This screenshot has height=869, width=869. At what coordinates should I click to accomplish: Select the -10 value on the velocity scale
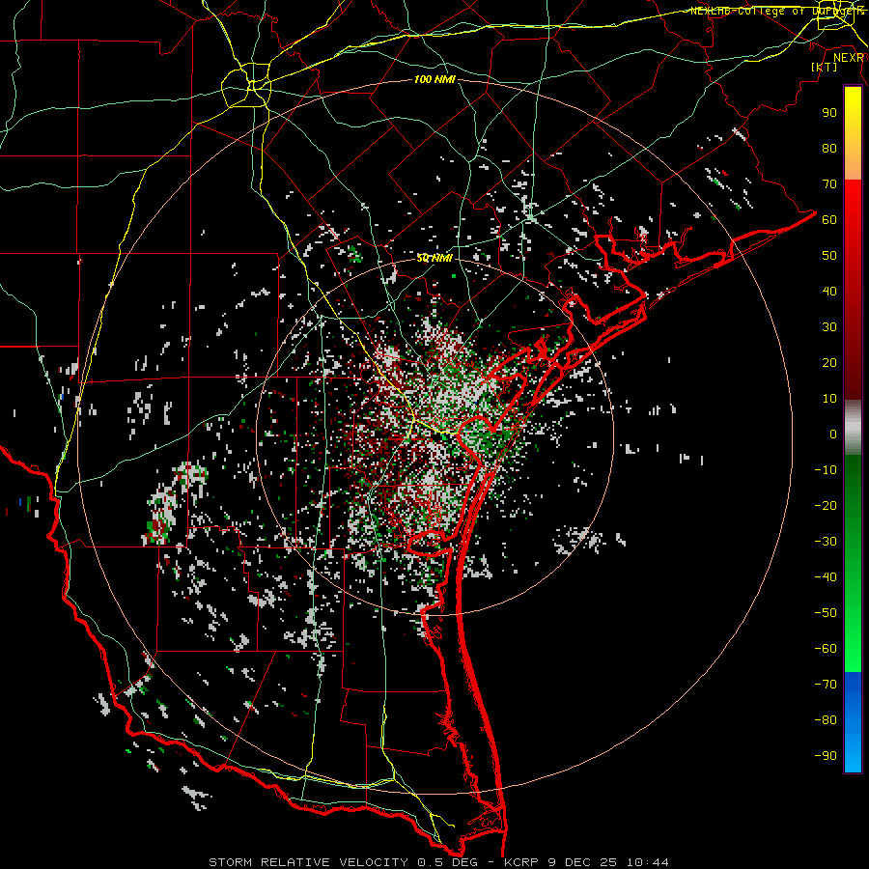pos(826,470)
